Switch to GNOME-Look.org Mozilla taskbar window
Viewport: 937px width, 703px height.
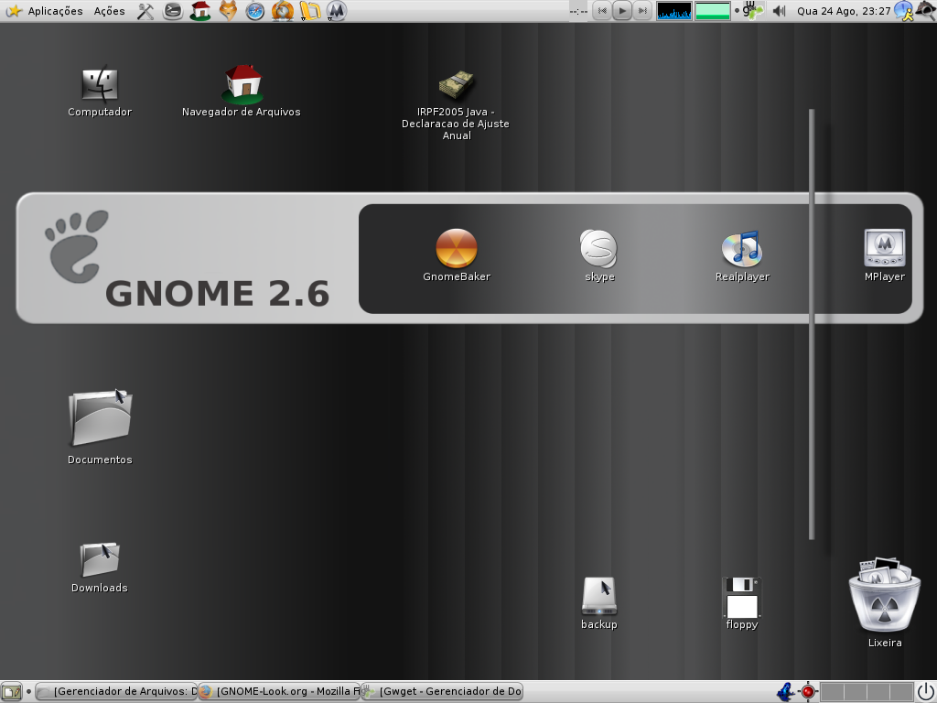pos(279,692)
